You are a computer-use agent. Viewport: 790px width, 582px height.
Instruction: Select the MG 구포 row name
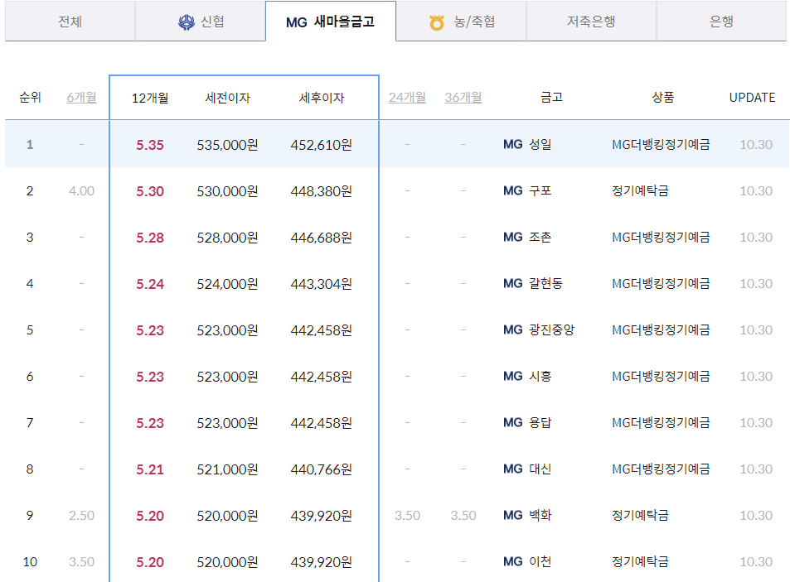coord(527,190)
